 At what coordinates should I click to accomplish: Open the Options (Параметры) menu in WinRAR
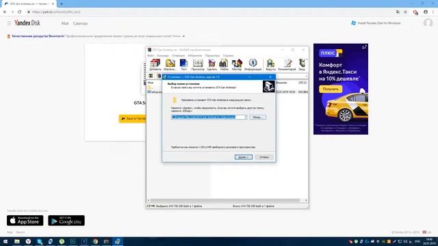tap(212, 55)
